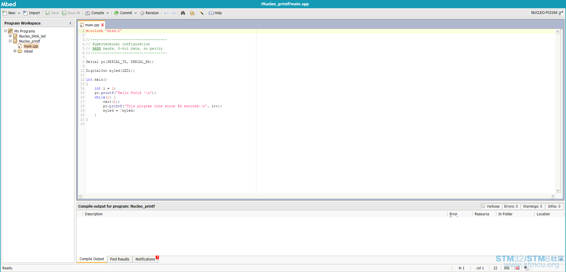
Task: Click the Infos: 0 filter
Action: click(x=554, y=206)
